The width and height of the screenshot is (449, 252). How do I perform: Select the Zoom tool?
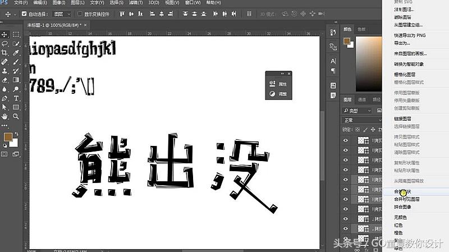pos(16,116)
